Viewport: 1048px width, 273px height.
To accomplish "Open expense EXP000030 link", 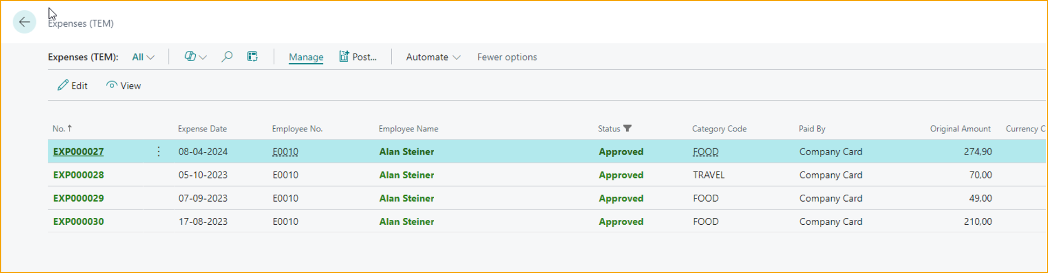I will coord(79,222).
